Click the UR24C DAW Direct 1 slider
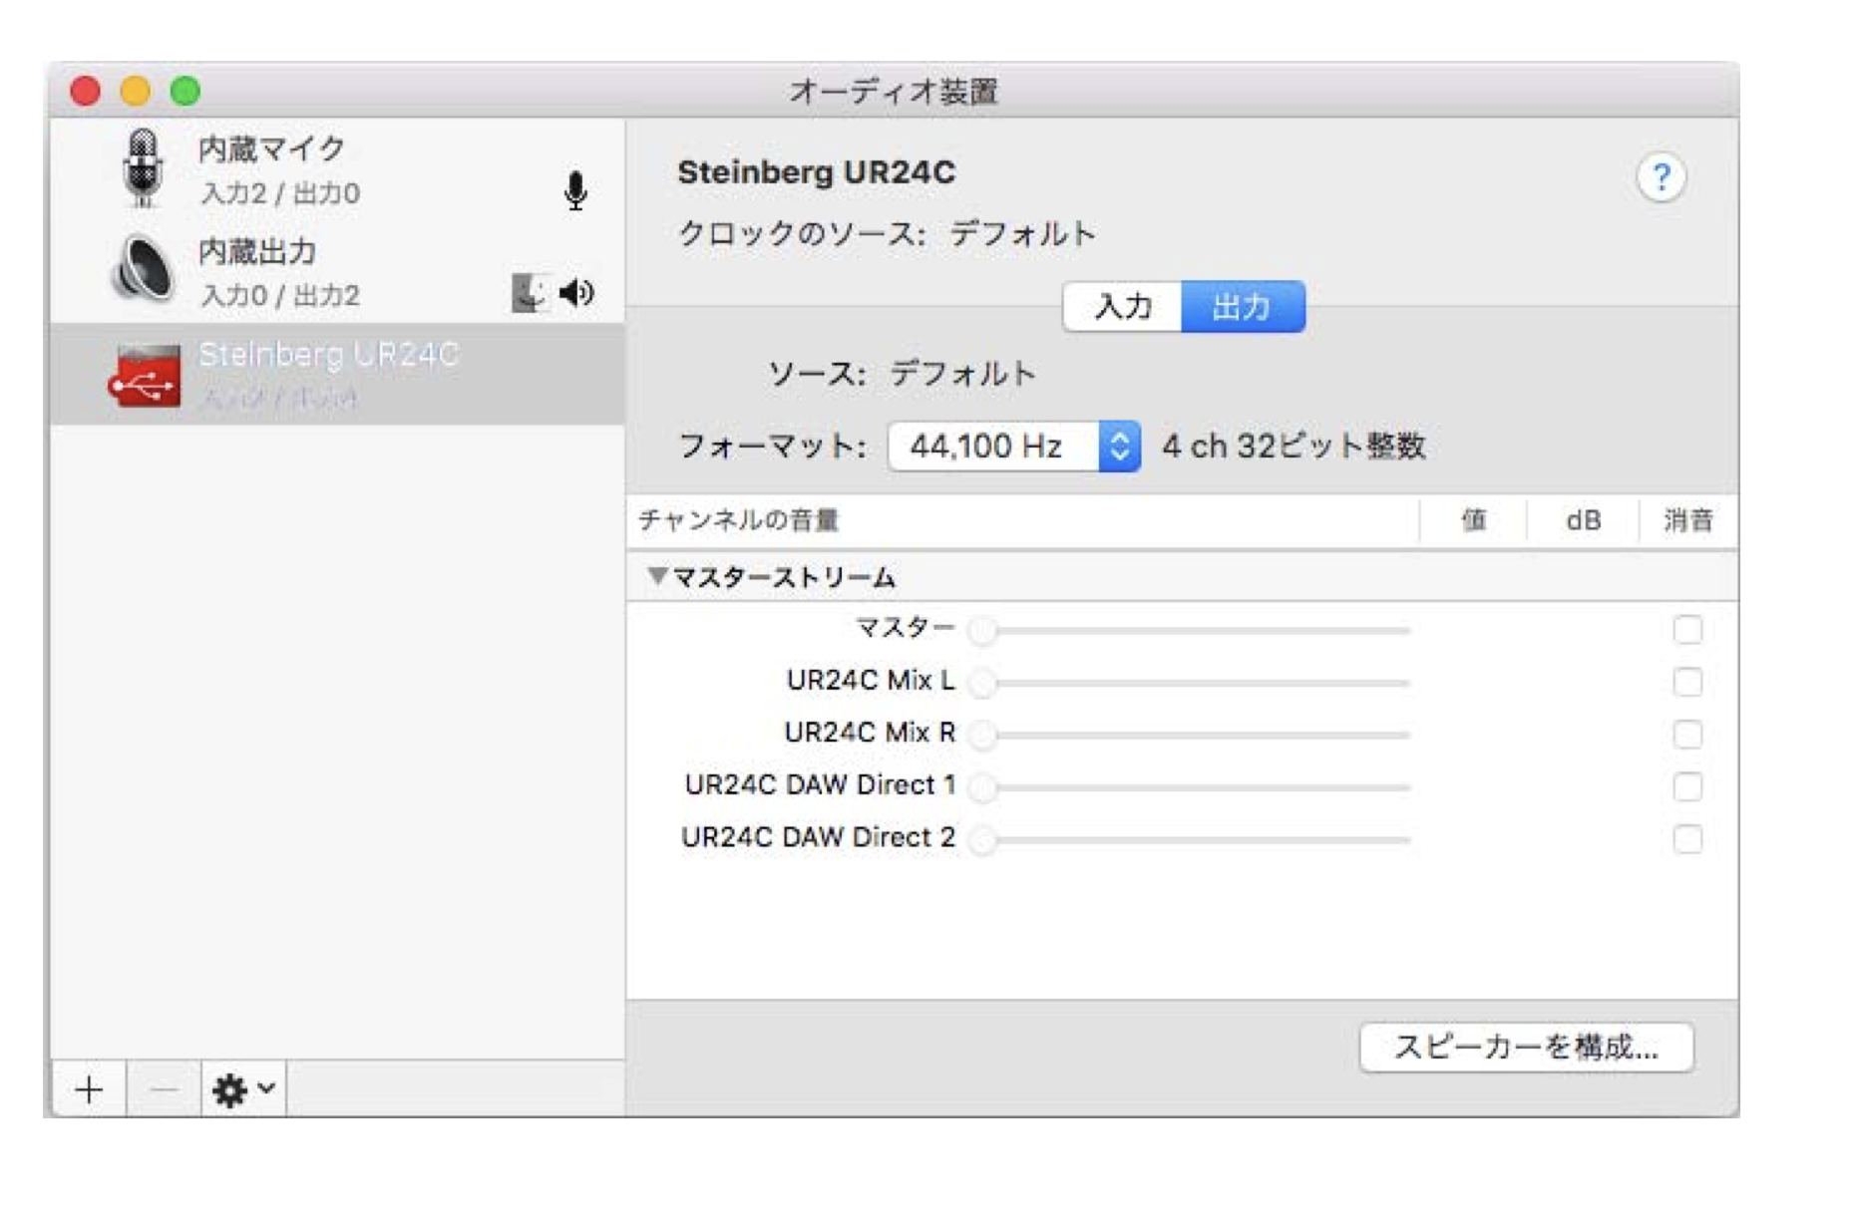1853x1218 pixels. coord(1190,787)
